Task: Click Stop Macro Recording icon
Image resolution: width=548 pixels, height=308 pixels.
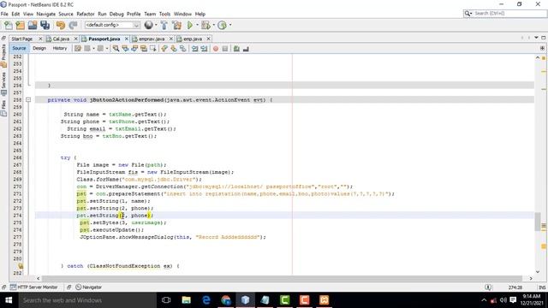Action: pos(225,49)
